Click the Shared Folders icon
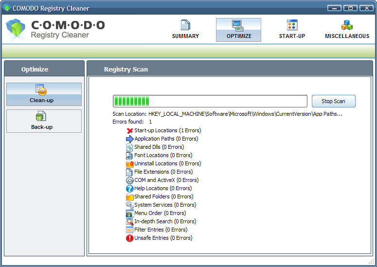The width and height of the screenshot is (377, 267). (129, 197)
